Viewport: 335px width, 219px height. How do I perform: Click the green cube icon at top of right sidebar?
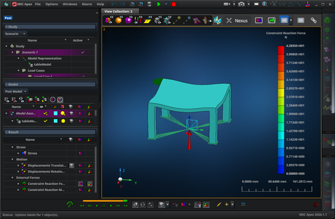(327, 20)
